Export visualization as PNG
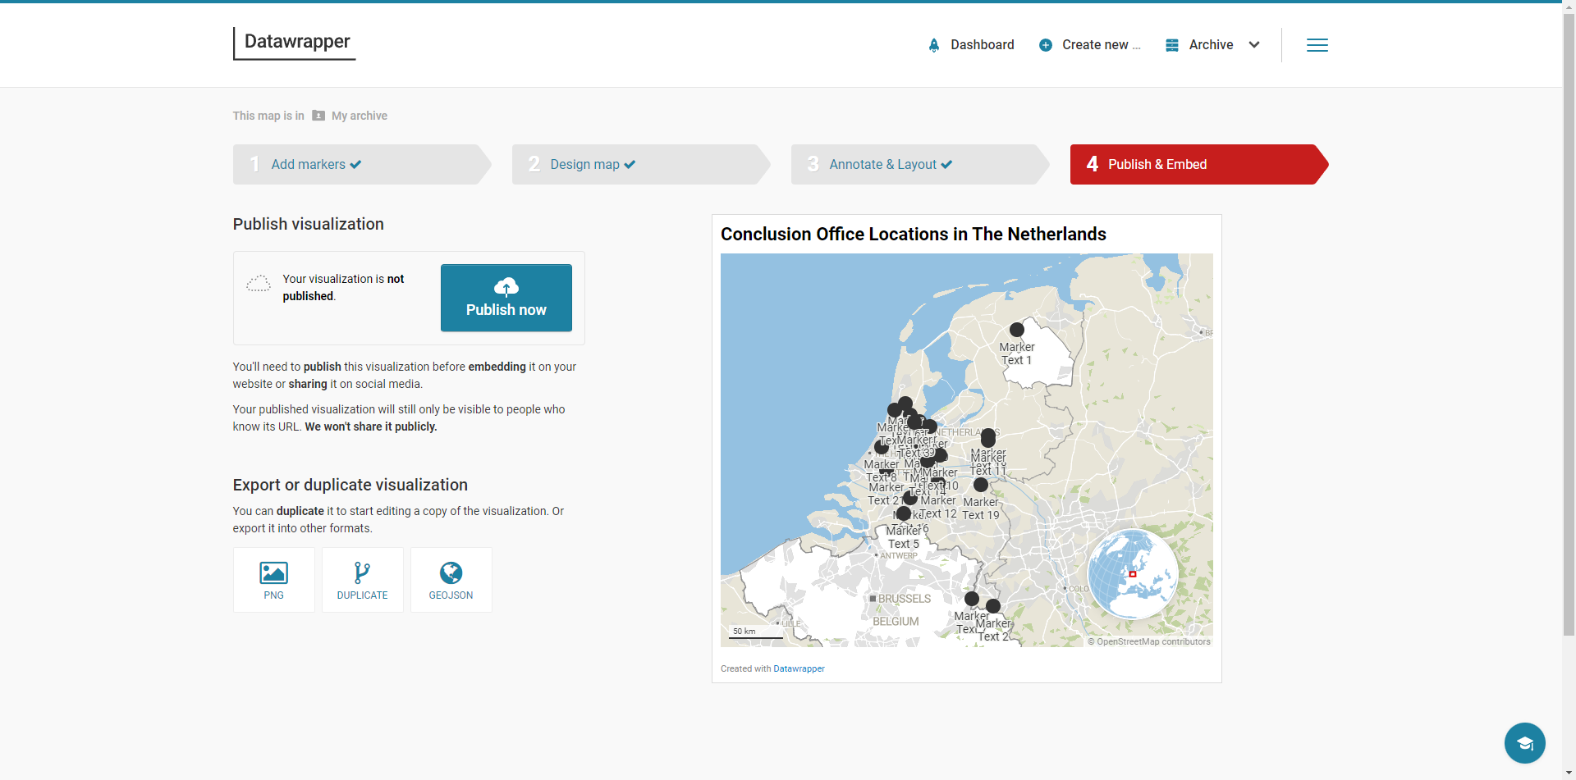Screen dimensions: 1576x780 [x=274, y=580]
